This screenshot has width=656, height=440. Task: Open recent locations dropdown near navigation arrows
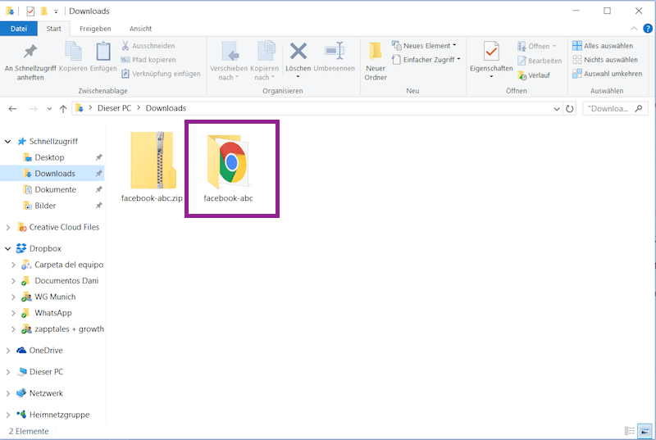[49, 109]
